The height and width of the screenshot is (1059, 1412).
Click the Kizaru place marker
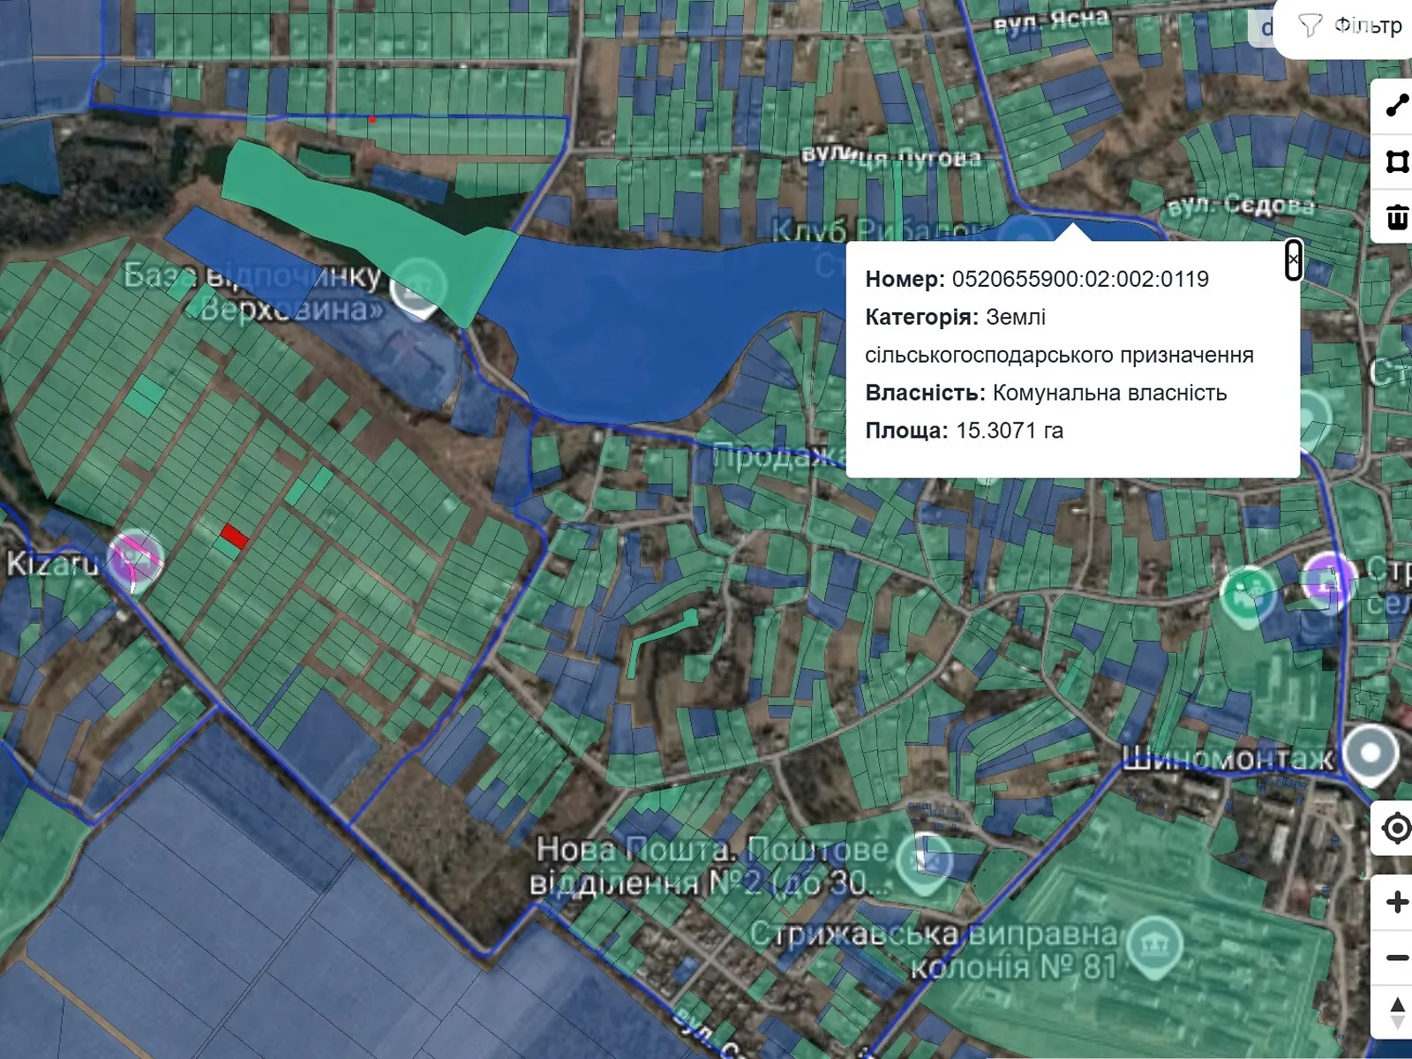135,560
